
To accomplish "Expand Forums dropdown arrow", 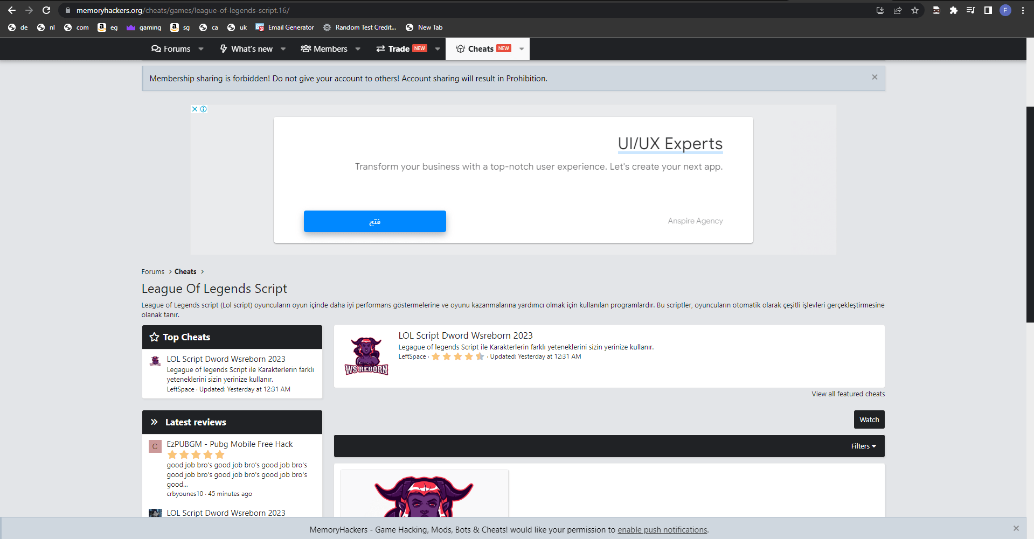I will (201, 49).
